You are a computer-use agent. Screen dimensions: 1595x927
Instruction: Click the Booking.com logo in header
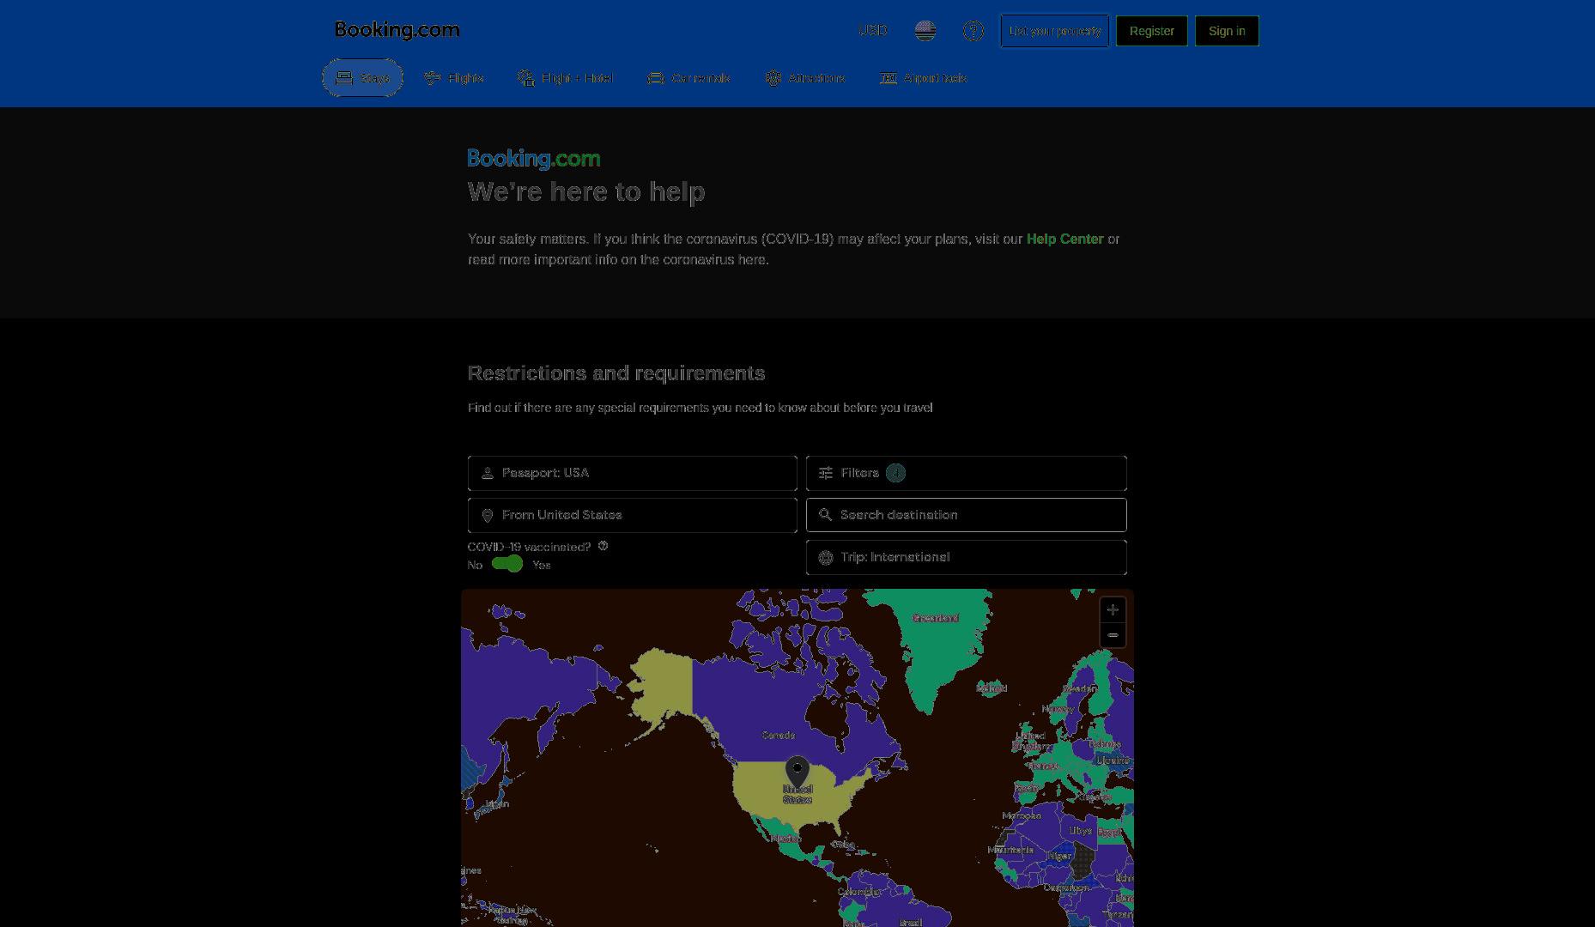pyautogui.click(x=397, y=30)
